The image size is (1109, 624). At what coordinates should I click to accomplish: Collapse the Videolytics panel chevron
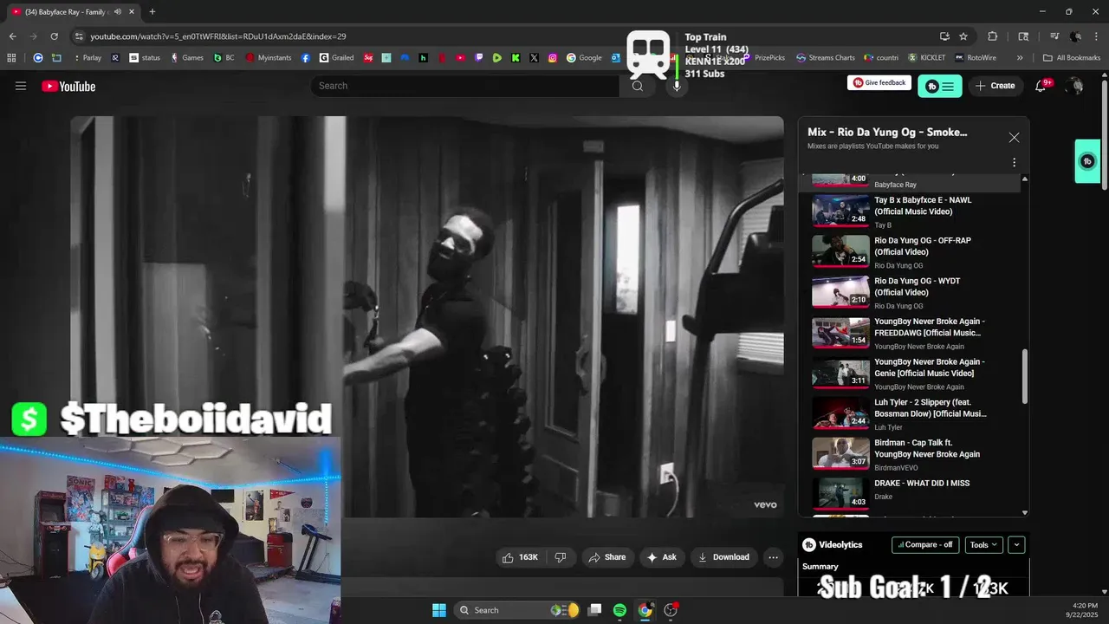pyautogui.click(x=1016, y=545)
